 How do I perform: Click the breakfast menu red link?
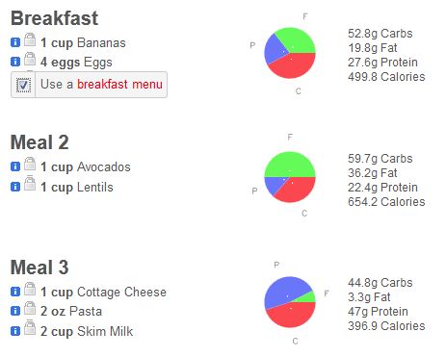(x=119, y=85)
